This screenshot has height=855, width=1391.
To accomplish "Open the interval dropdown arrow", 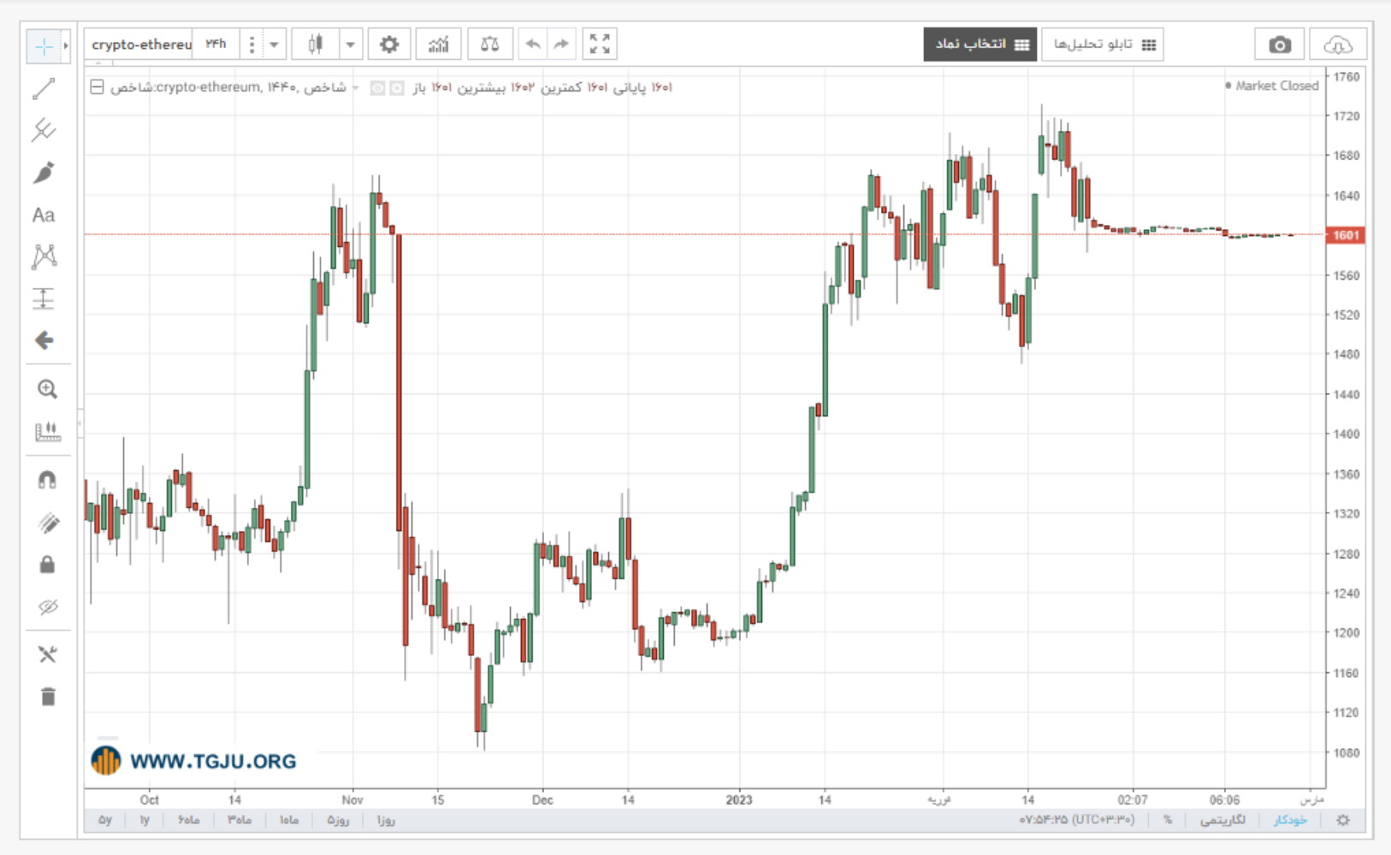I will [274, 44].
